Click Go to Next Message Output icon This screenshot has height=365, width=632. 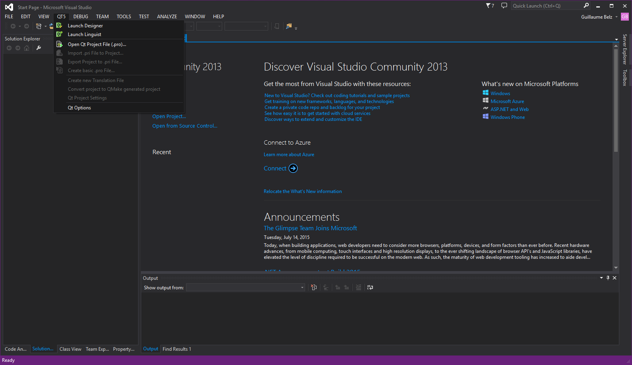coord(346,287)
